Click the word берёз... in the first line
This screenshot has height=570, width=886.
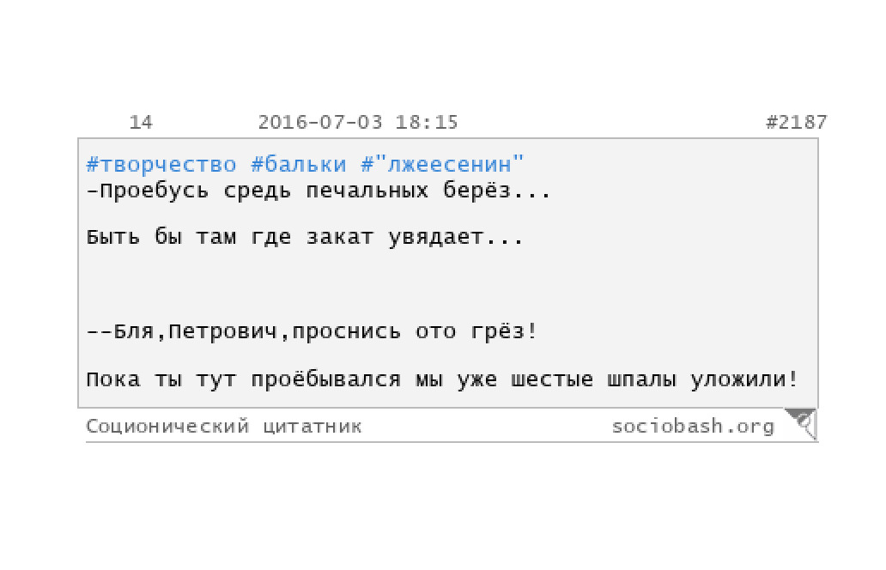click(x=497, y=191)
